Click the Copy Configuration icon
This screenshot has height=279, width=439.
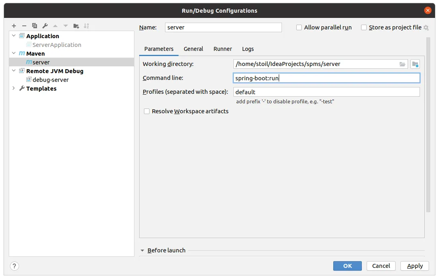click(35, 26)
